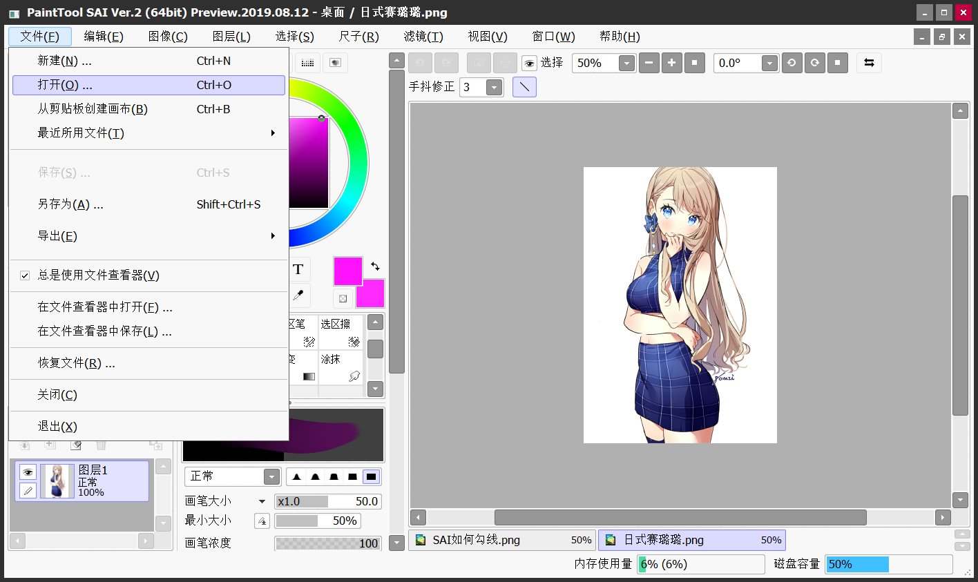Reset the canvas rotation angle
The height and width of the screenshot is (582, 978).
(838, 63)
